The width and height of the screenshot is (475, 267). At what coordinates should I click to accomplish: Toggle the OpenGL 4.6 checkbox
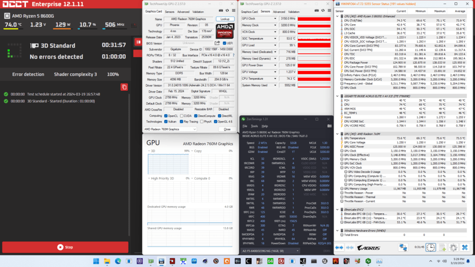(x=215, y=122)
